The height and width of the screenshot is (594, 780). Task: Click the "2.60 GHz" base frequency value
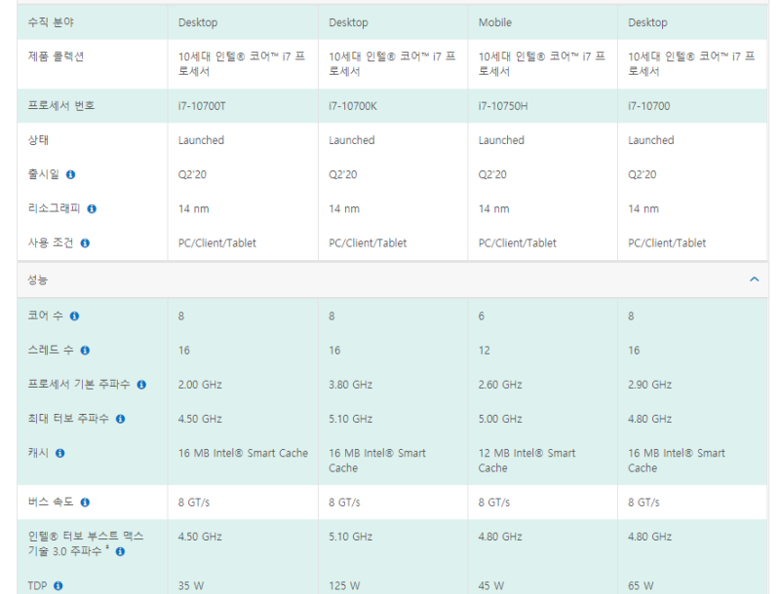500,385
